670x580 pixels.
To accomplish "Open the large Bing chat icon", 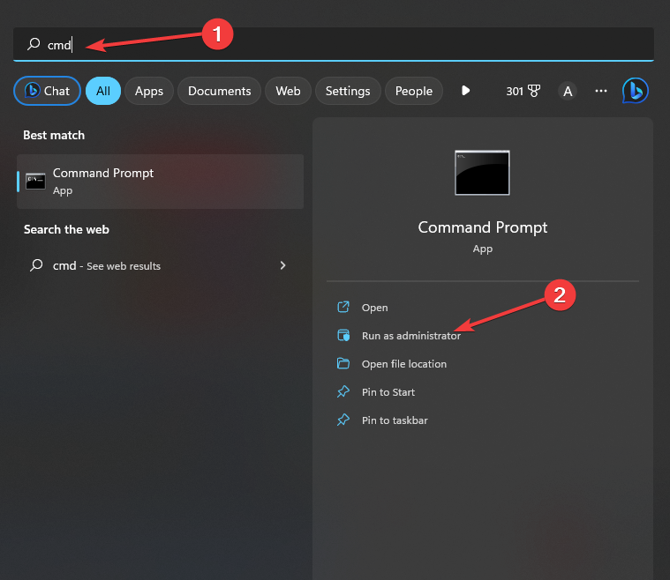I will pyautogui.click(x=636, y=91).
